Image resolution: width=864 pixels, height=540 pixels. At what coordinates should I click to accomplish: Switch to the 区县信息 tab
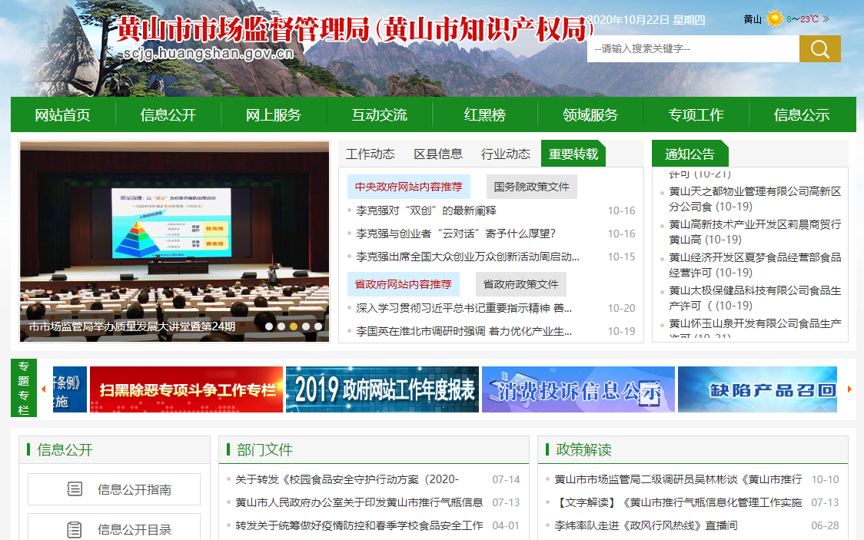pos(438,154)
